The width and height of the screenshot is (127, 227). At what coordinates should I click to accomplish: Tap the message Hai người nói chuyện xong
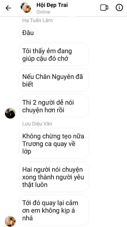(54, 177)
